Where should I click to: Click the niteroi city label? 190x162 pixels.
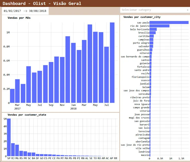[x=145, y=53]
